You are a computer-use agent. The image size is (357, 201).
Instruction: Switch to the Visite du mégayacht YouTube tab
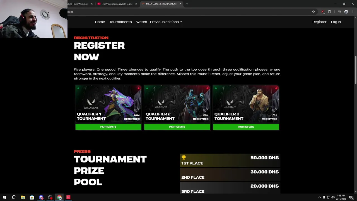pos(117,4)
